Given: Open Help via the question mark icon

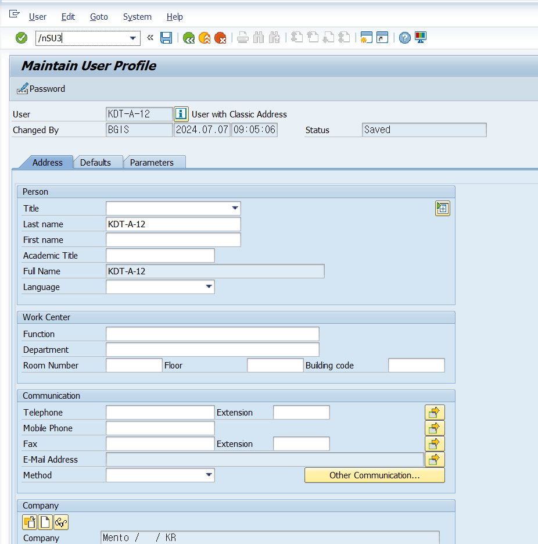Looking at the screenshot, I should [x=404, y=37].
